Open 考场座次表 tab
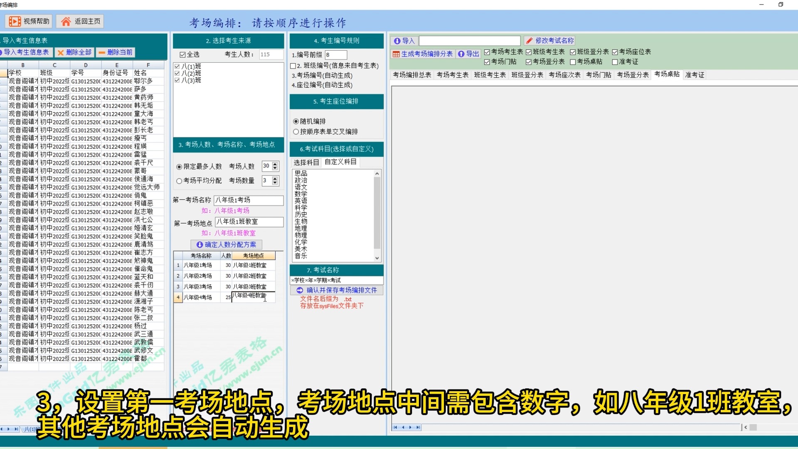Viewport: 798px width, 449px height. point(564,75)
